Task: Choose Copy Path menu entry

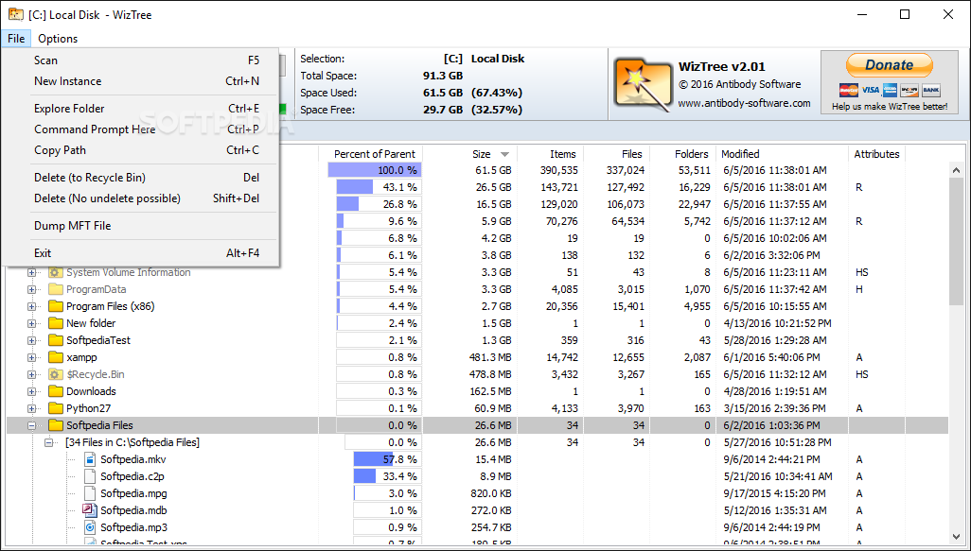Action: point(140,150)
